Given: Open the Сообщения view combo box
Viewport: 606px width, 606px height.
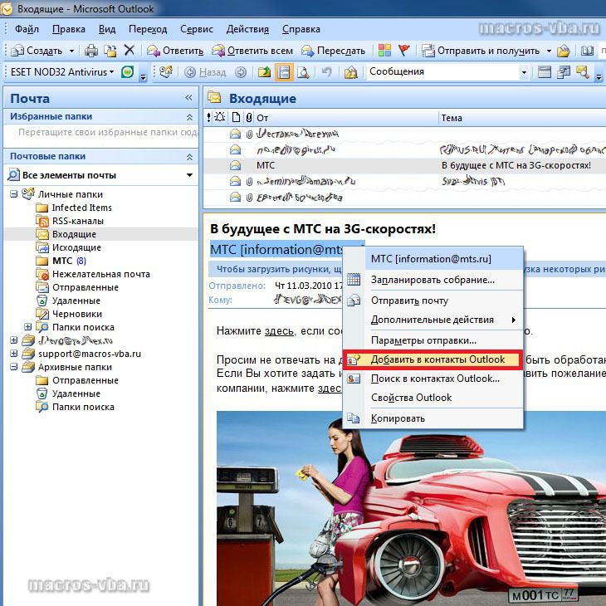Looking at the screenshot, I should pos(448,72).
